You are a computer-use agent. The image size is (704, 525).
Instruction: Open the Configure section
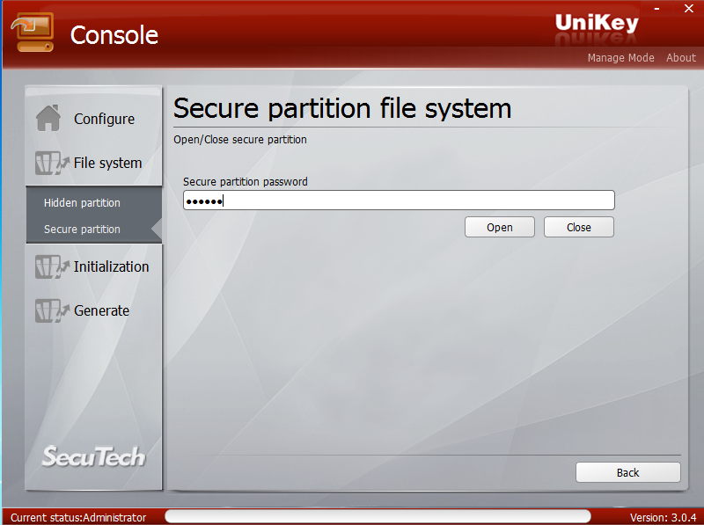click(x=104, y=119)
